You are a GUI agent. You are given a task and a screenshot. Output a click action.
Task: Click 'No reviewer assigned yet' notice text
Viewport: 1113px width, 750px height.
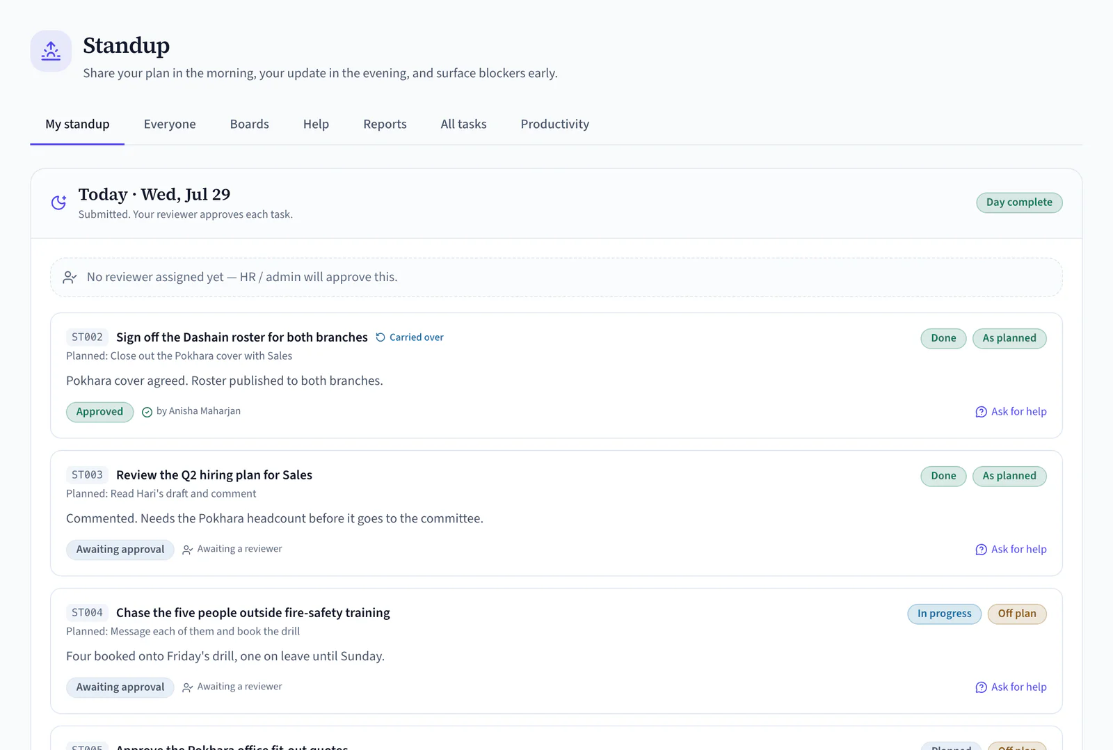tap(242, 277)
